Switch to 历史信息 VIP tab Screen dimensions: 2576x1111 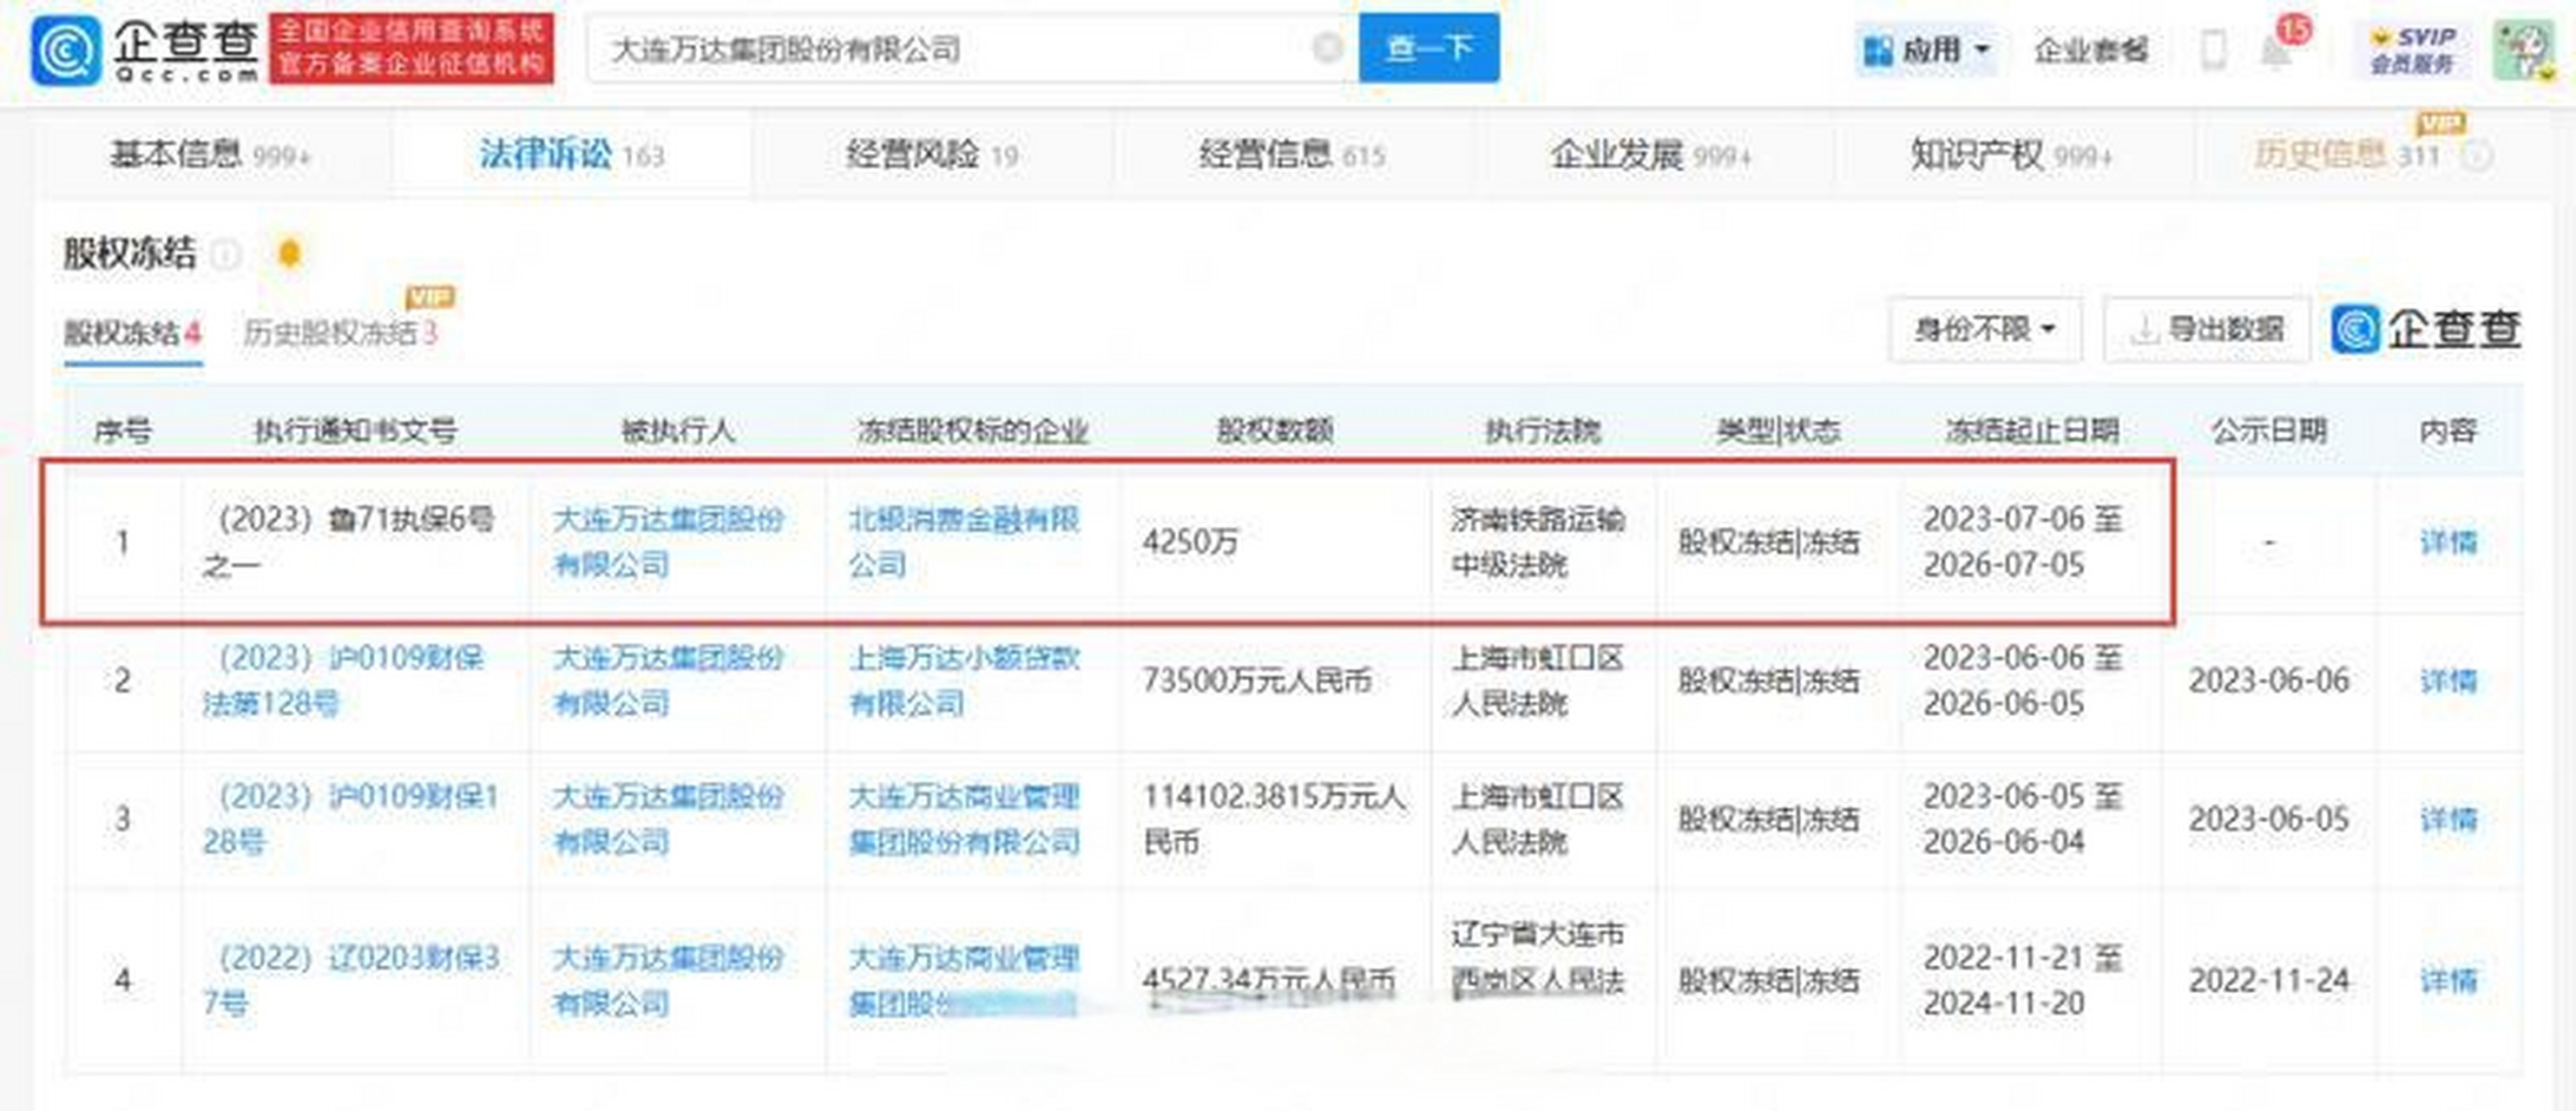(2346, 155)
